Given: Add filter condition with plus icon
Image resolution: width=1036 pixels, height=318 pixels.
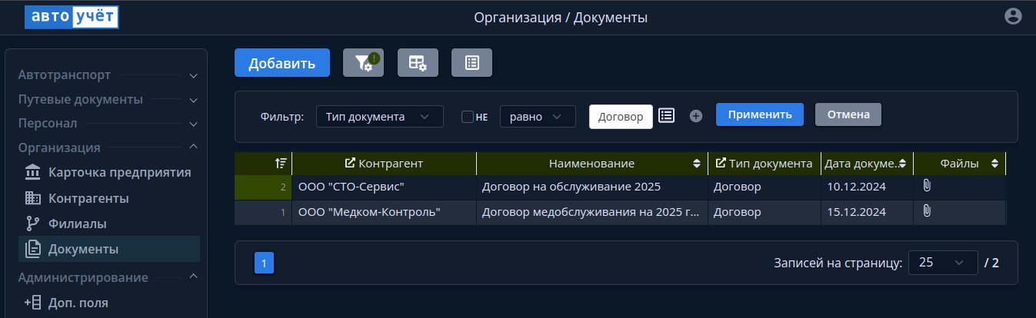Looking at the screenshot, I should [x=696, y=116].
